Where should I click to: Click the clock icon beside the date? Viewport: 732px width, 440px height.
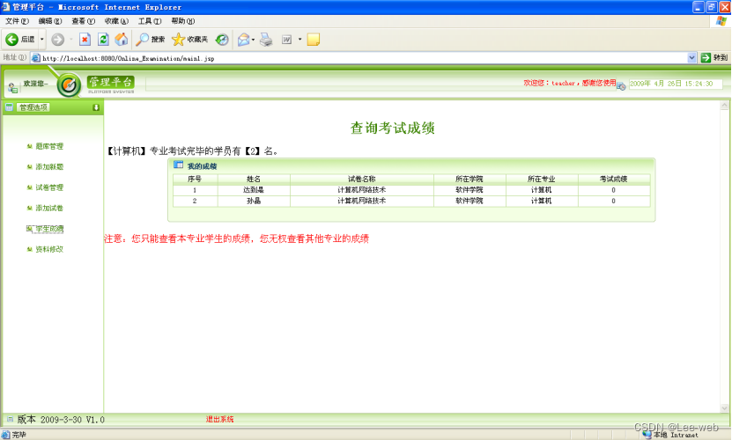[x=621, y=86]
